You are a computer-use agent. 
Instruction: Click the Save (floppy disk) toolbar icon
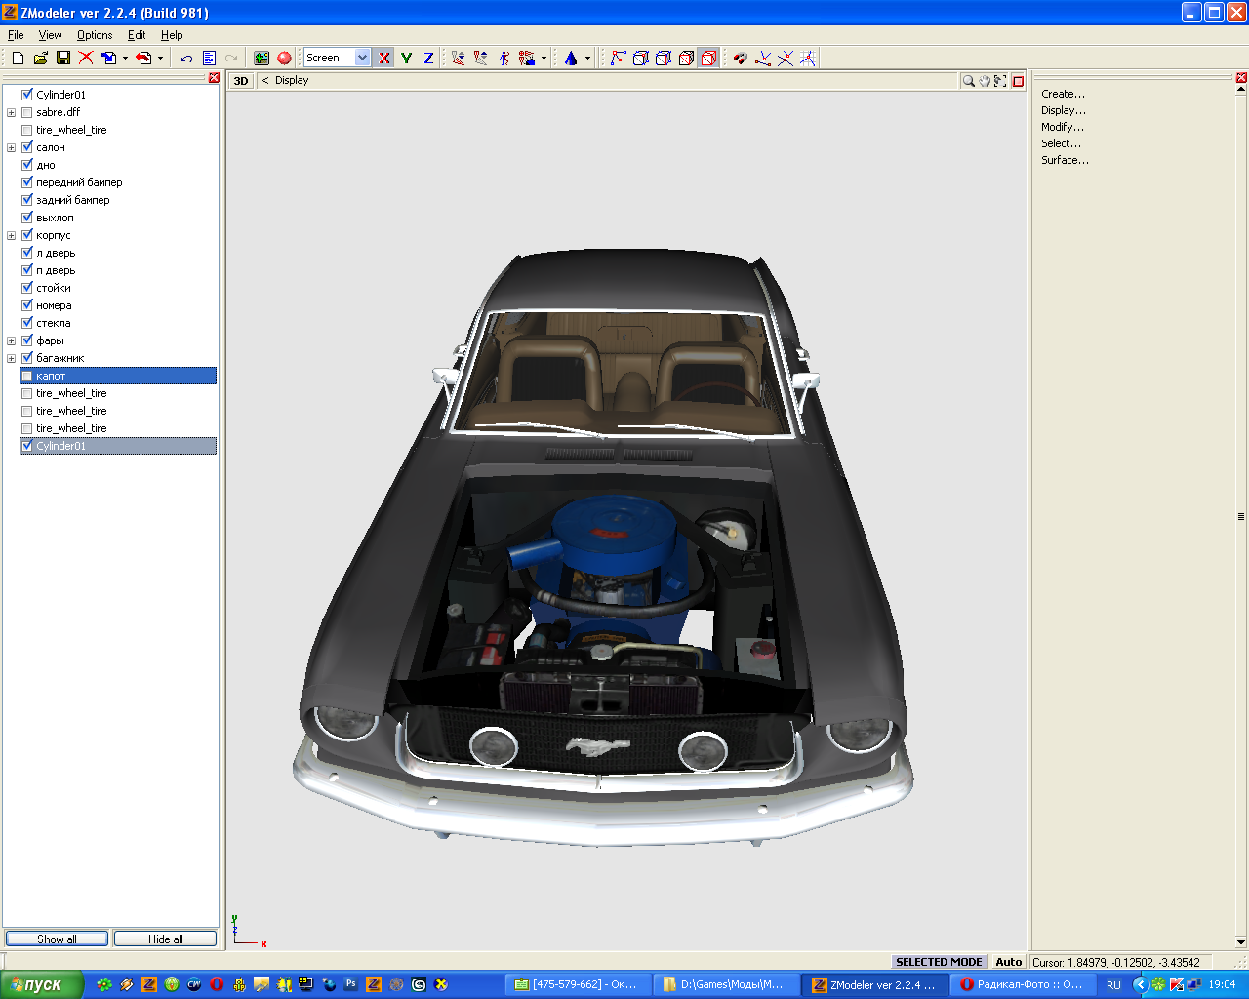click(x=63, y=59)
